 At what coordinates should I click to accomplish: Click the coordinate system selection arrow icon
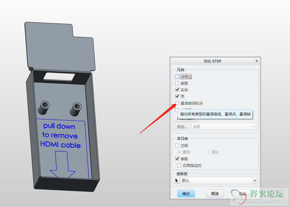point(177,181)
